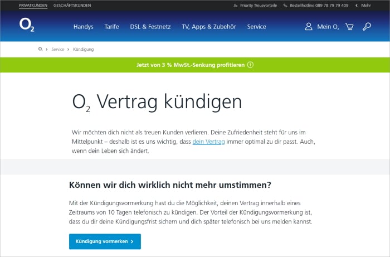The width and height of the screenshot is (390, 257).
Task: Click the phone icon beside Bestellhotline
Action: pos(285,6)
